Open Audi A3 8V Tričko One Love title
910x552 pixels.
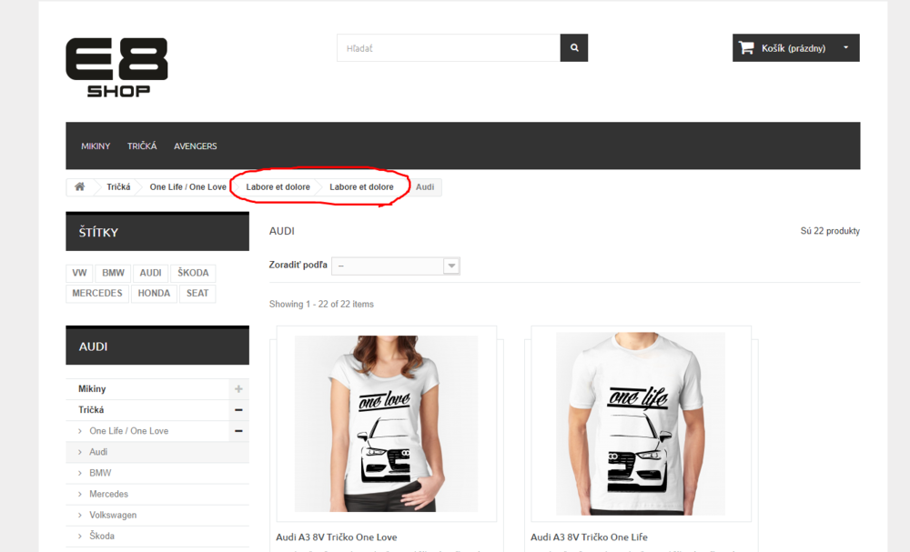337,537
